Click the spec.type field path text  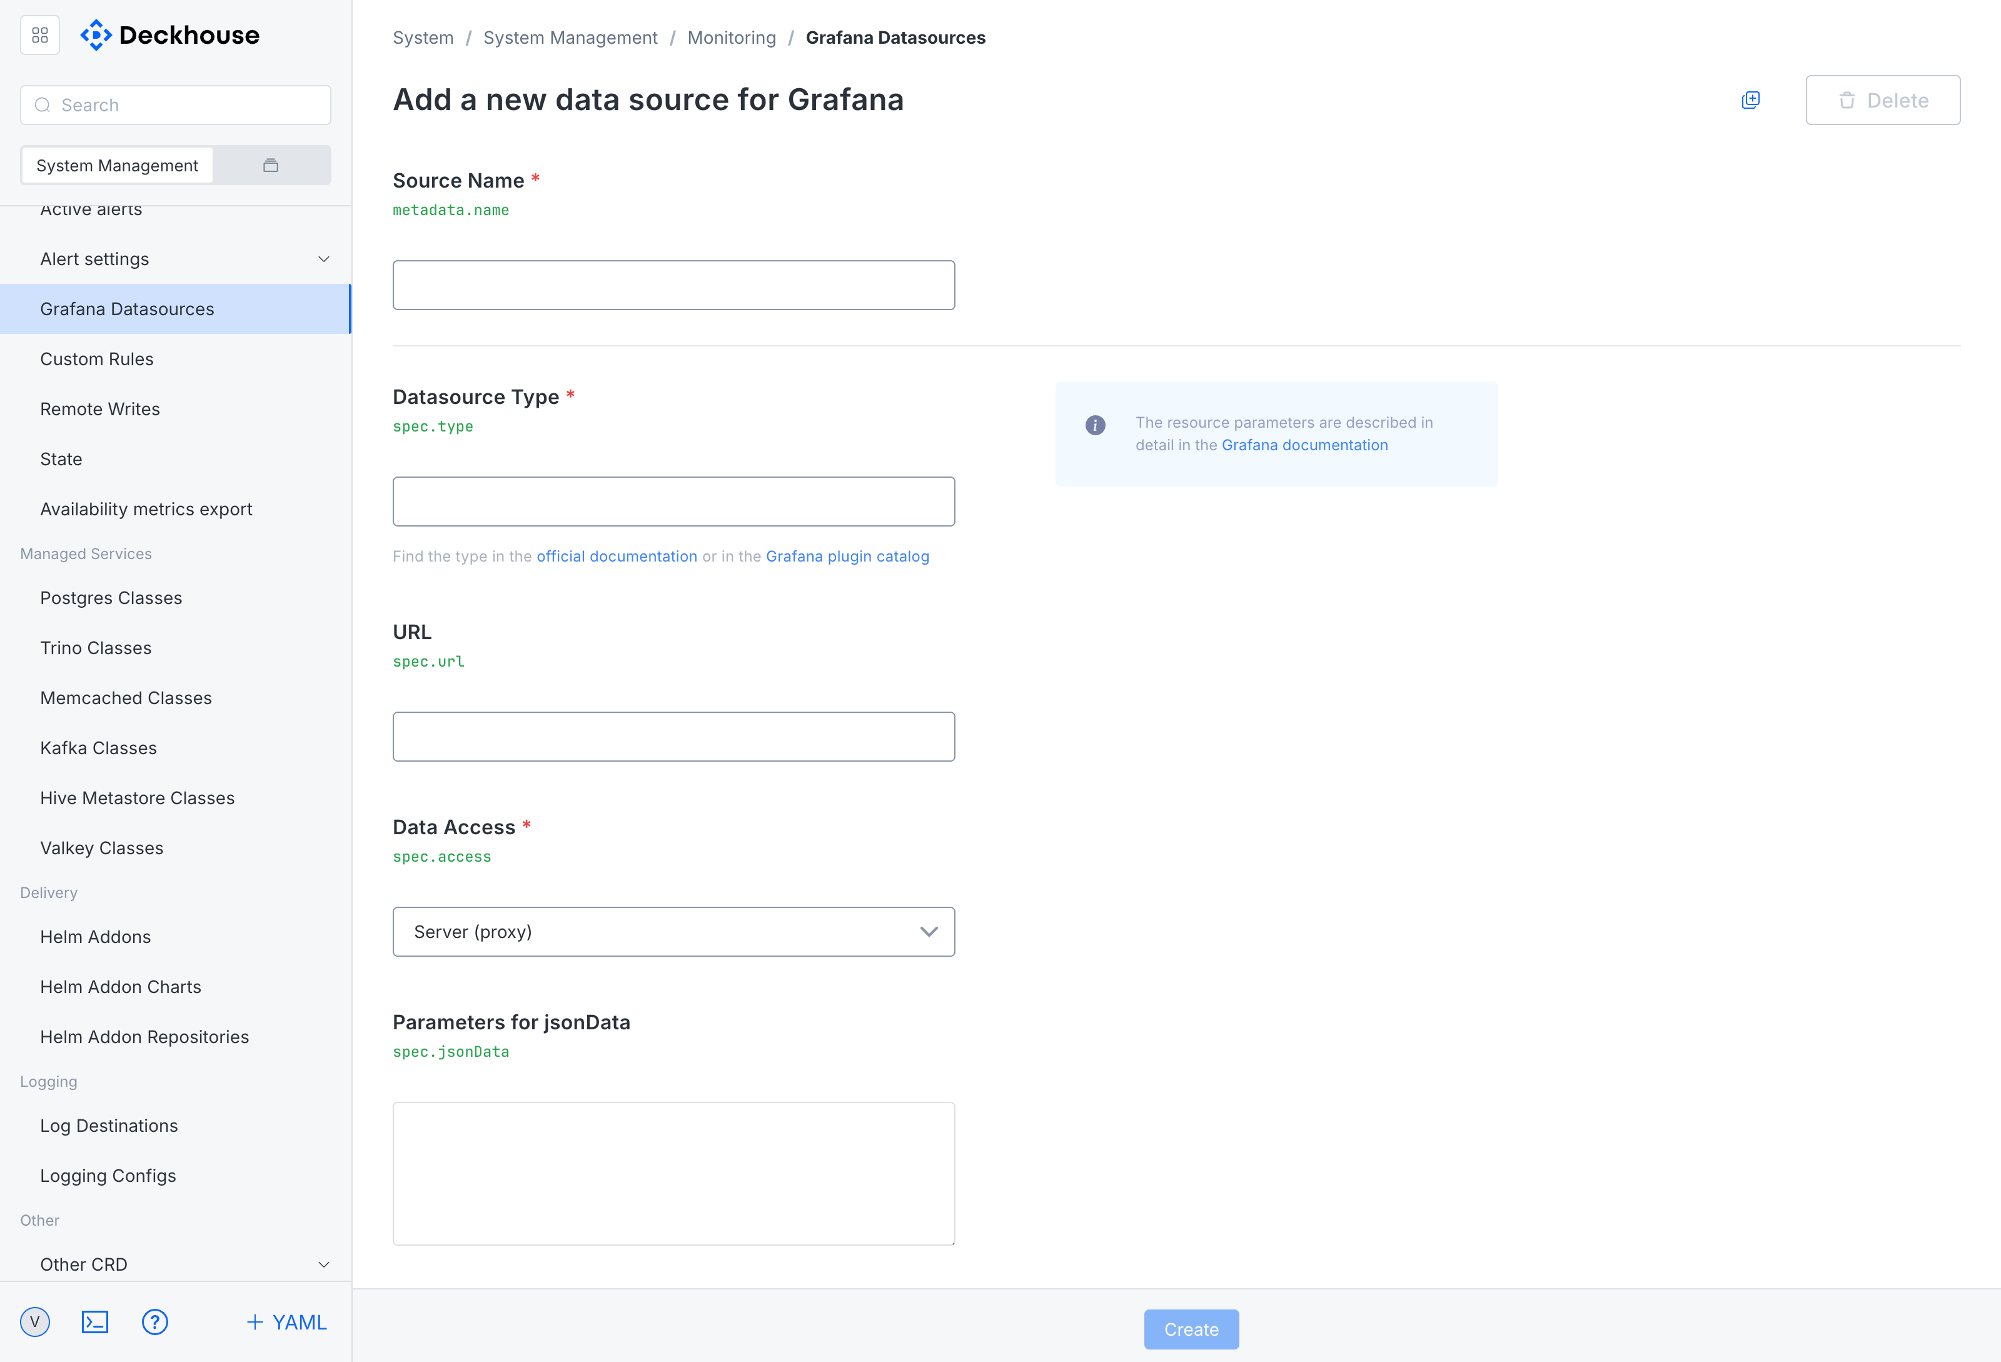coord(433,426)
